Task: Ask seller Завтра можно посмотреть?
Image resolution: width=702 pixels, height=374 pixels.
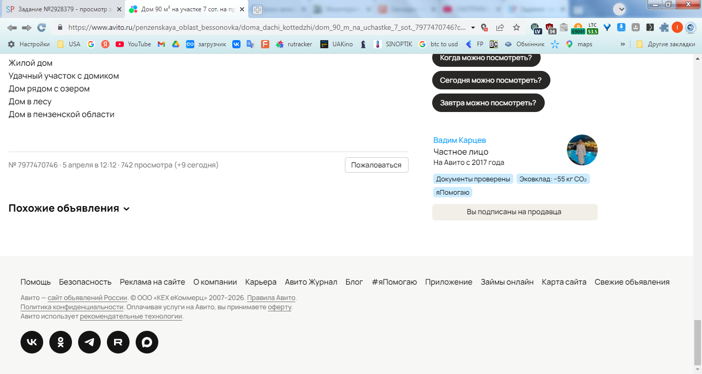Action: 488,103
